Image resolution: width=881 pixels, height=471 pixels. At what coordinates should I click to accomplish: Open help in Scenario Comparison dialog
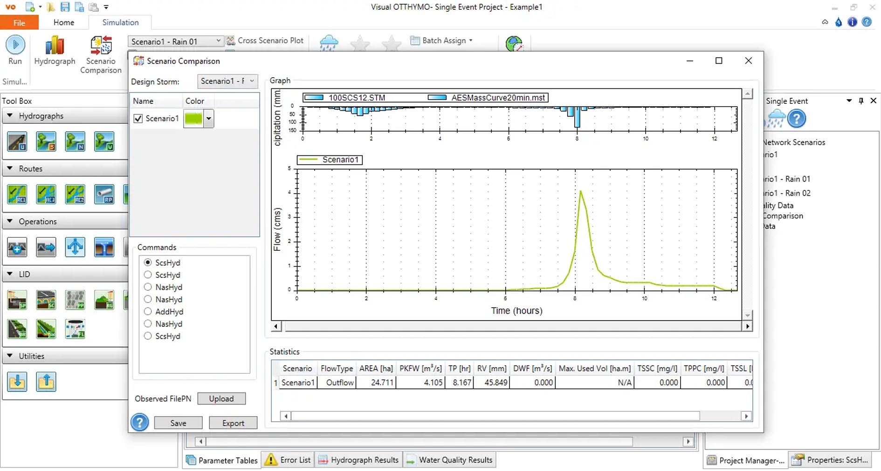(139, 422)
